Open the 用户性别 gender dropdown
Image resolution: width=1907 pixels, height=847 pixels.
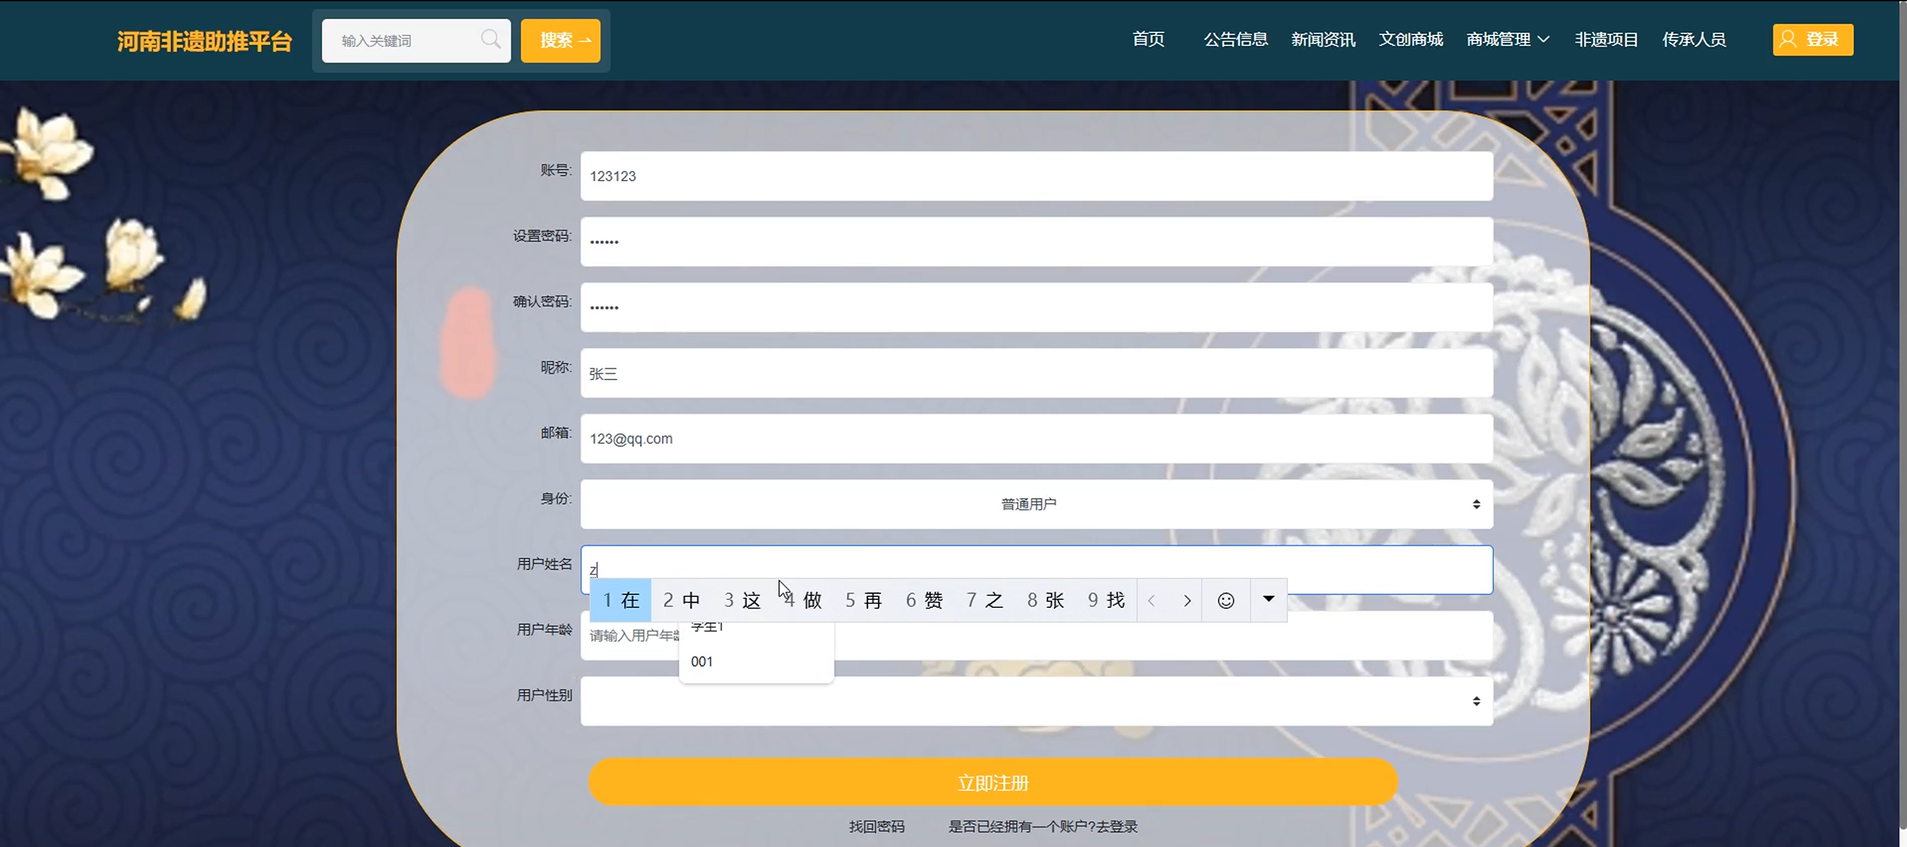point(1036,701)
